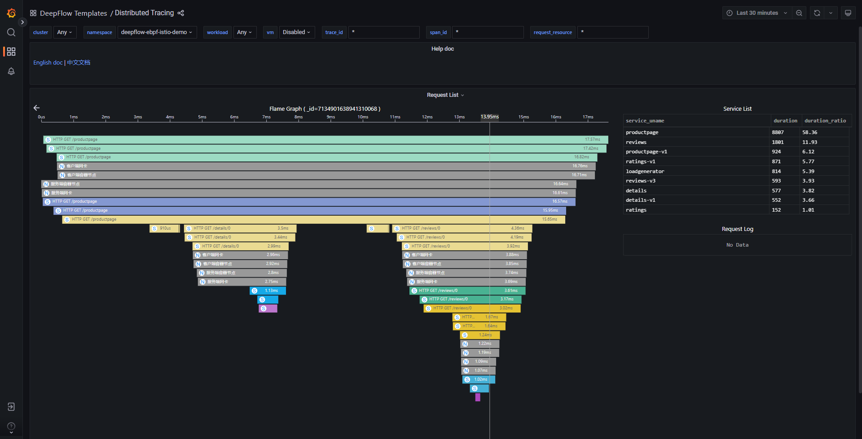Expand the Request List panel title menu
Viewport: 862px width, 439px height.
pyautogui.click(x=445, y=95)
